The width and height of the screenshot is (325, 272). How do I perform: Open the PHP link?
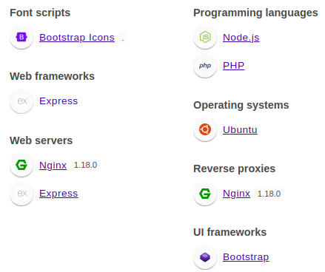point(233,66)
